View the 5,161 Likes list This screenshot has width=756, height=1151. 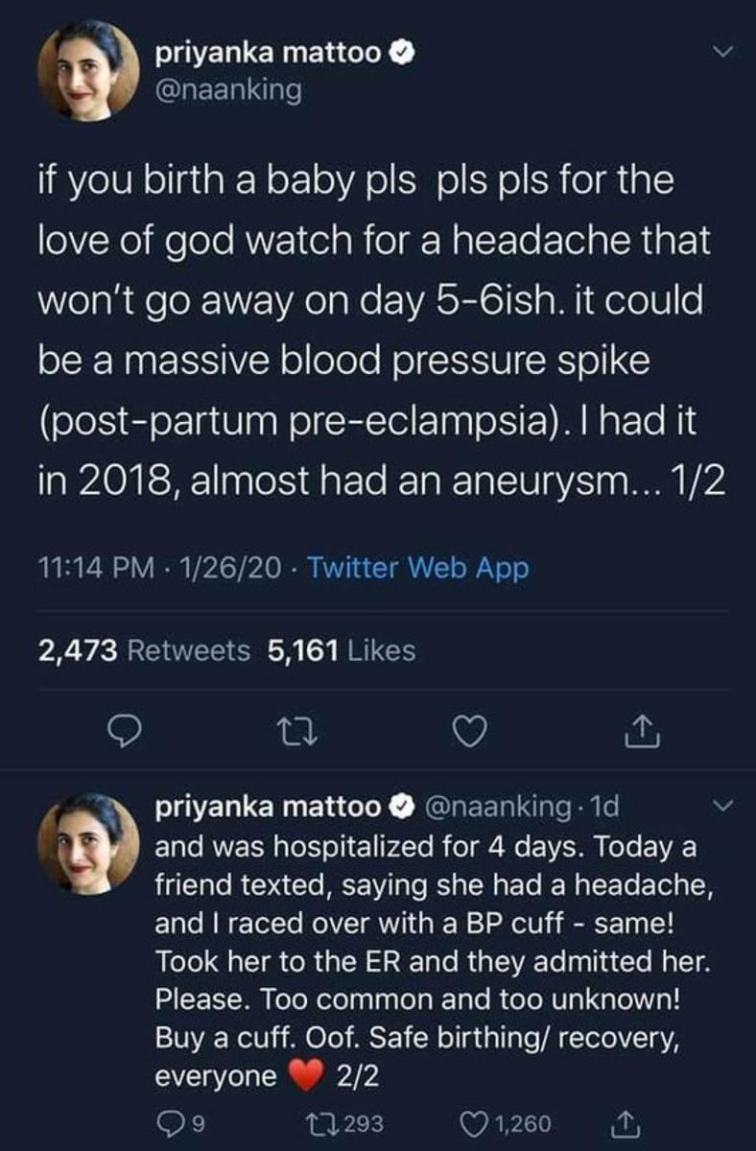(x=343, y=651)
